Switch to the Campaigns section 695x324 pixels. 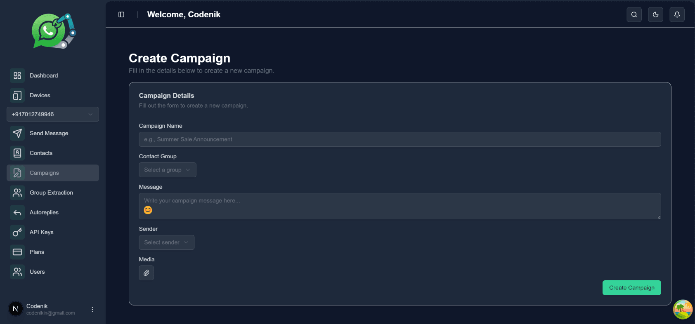tap(44, 173)
